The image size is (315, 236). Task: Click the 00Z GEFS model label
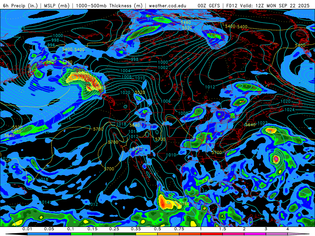point(209,6)
